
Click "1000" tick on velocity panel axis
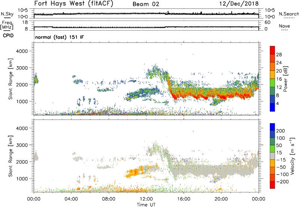(22, 179)
